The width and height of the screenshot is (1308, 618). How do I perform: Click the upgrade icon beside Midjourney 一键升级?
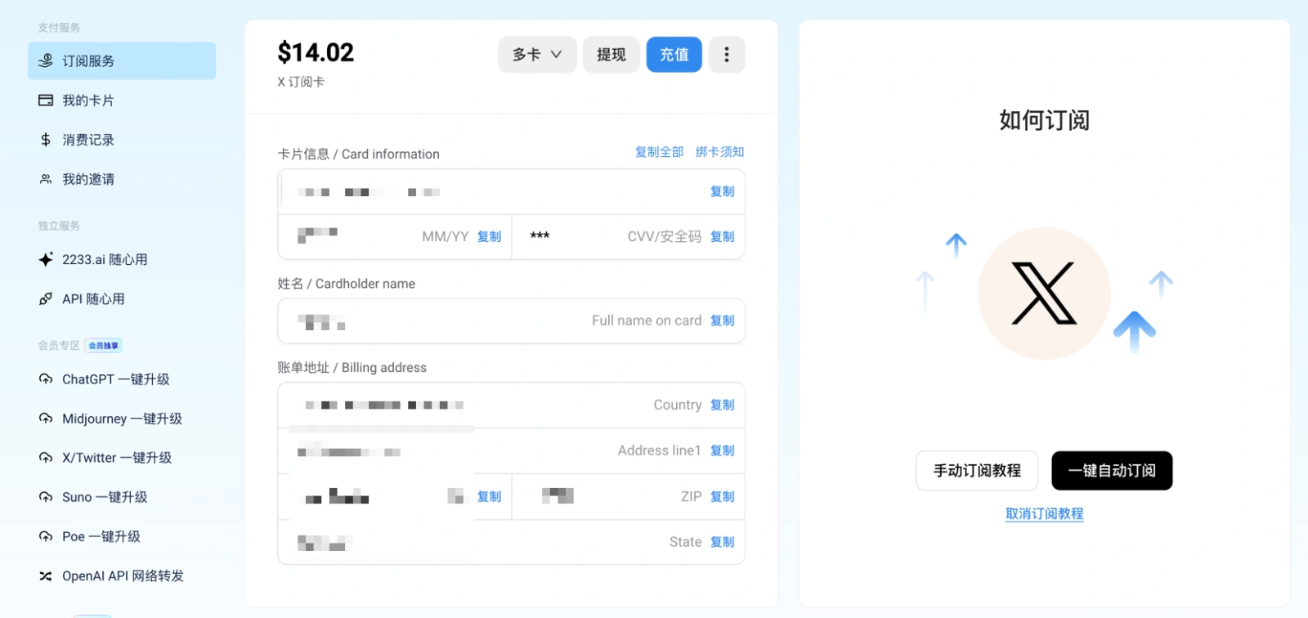46,419
